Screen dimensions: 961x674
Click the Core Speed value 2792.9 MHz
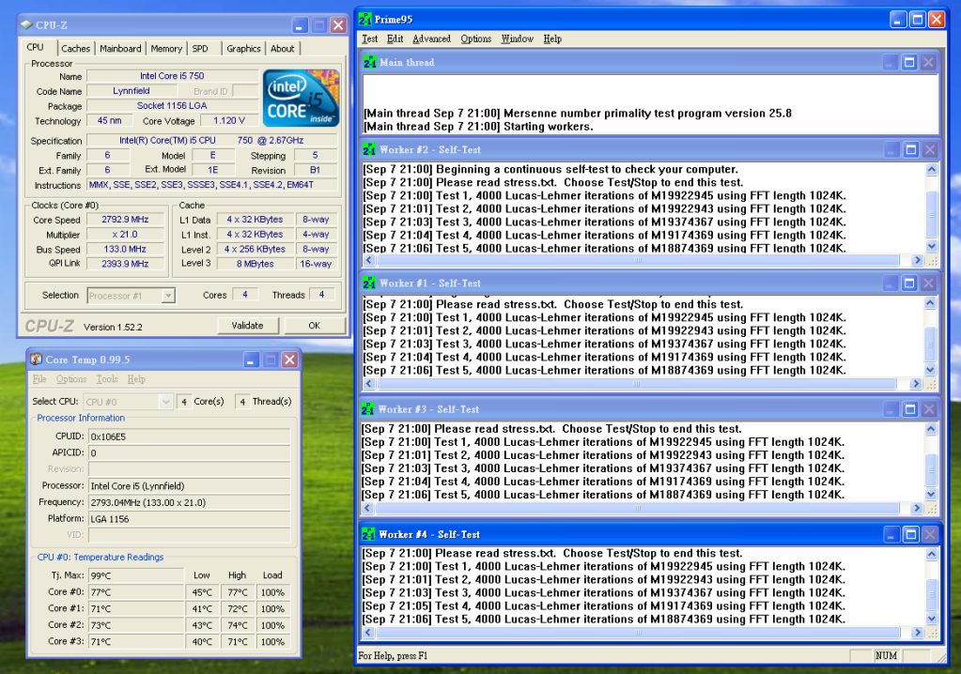125,219
